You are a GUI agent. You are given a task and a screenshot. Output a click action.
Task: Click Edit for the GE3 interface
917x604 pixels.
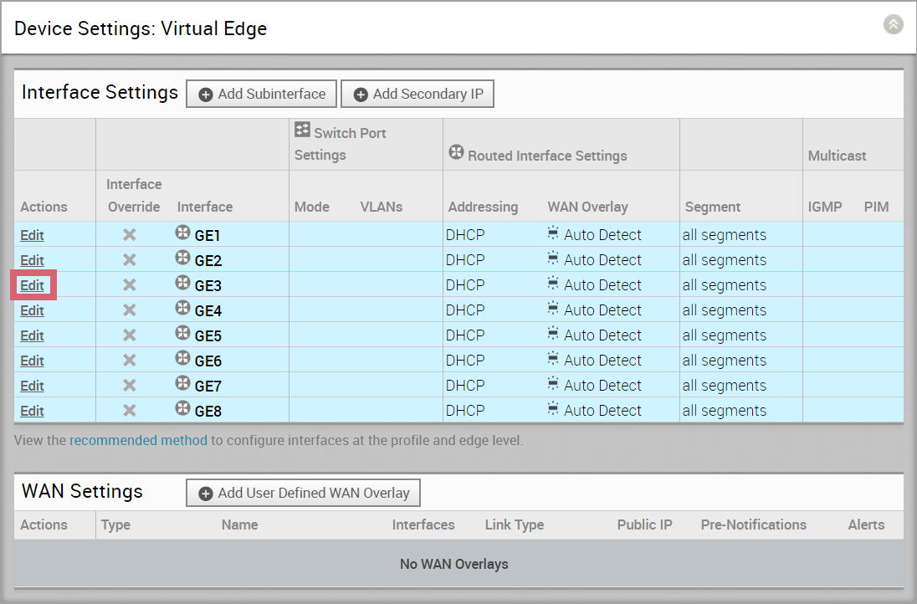click(x=32, y=285)
